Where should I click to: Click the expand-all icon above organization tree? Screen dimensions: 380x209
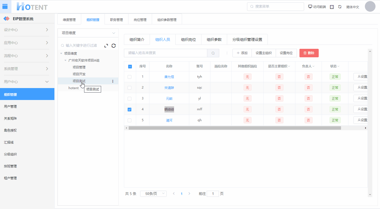106,46
